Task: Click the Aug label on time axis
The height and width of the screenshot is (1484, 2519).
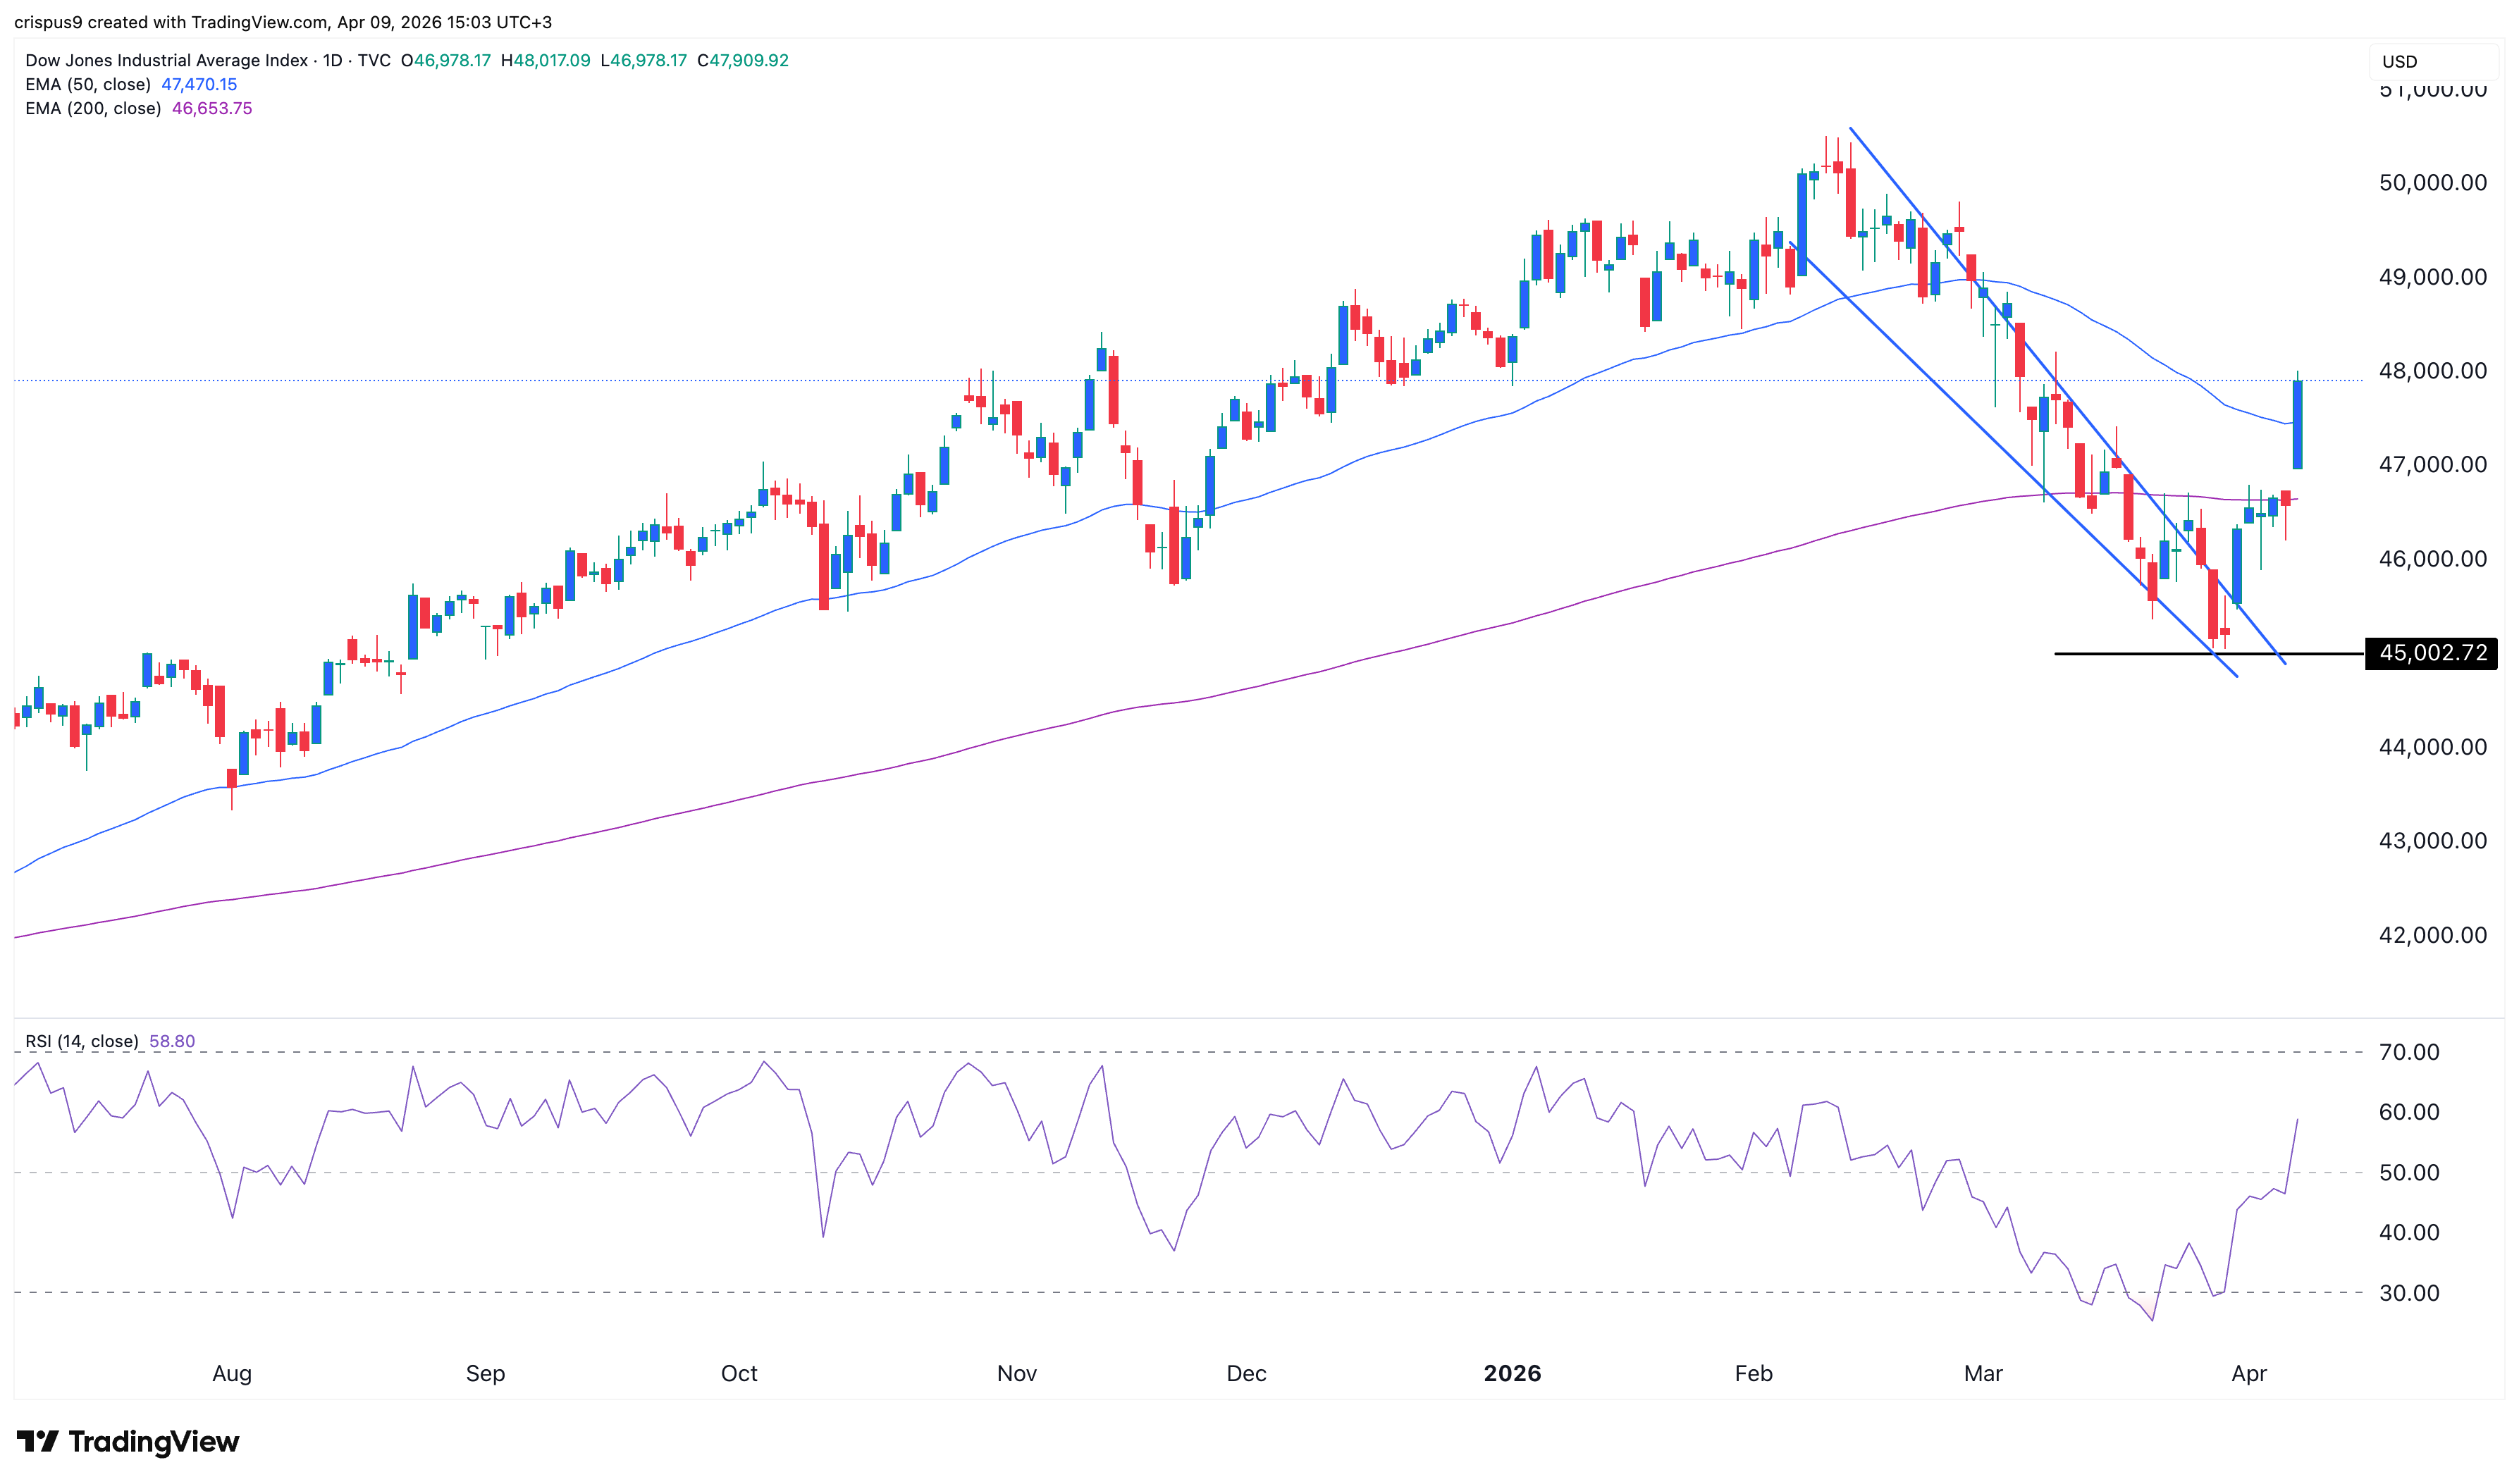Action: point(232,1373)
